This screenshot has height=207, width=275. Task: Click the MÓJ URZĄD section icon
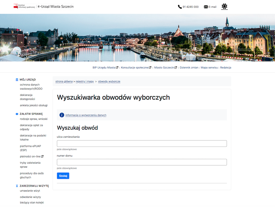17,79
